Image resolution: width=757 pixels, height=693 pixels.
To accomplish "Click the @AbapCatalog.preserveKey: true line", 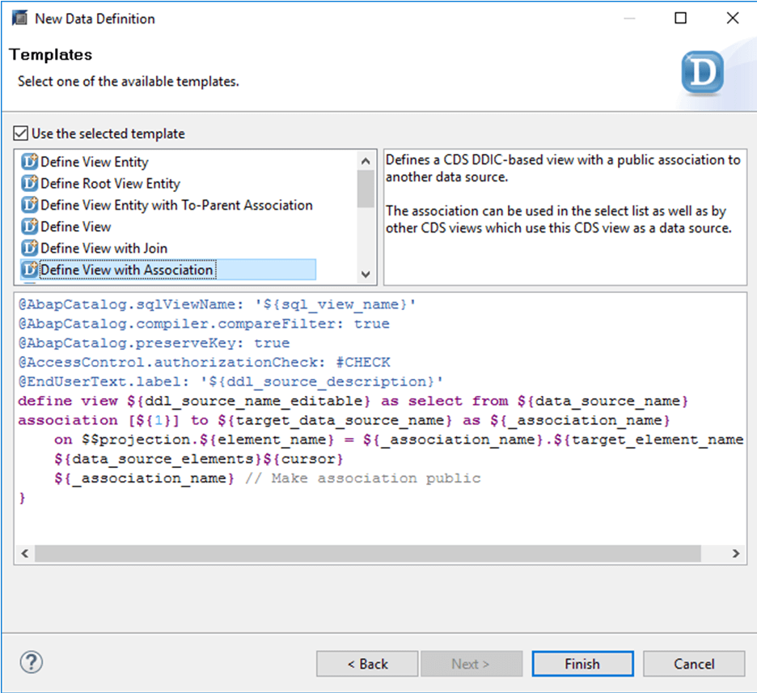I will tap(154, 343).
